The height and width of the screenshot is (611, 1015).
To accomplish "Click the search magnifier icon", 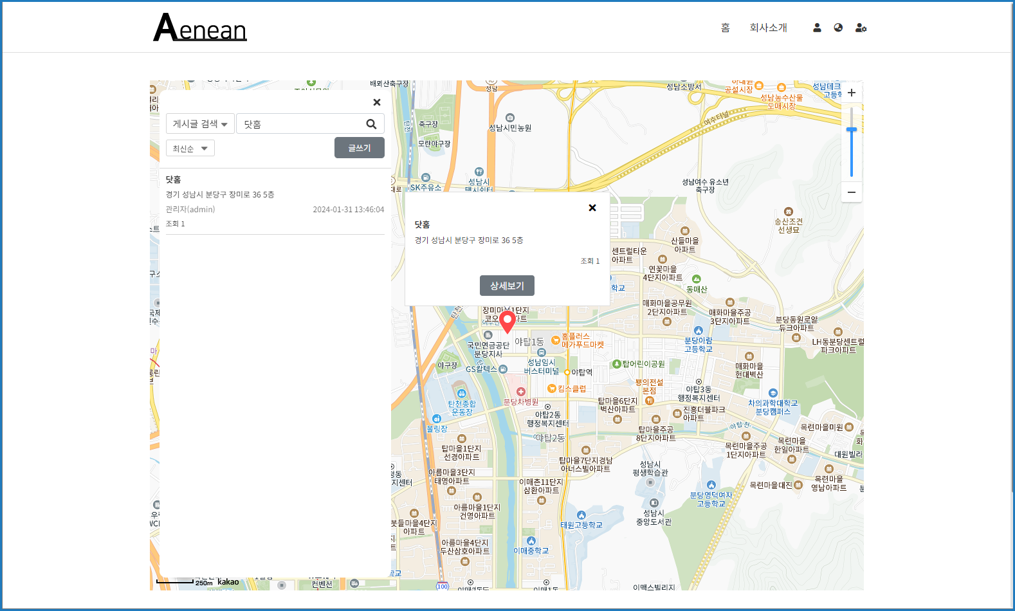I will point(371,124).
